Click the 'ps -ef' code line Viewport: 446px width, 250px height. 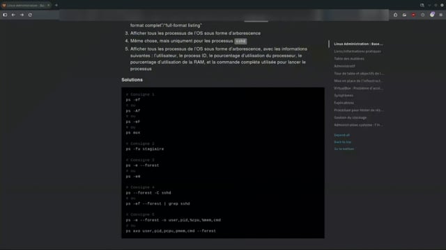point(133,100)
